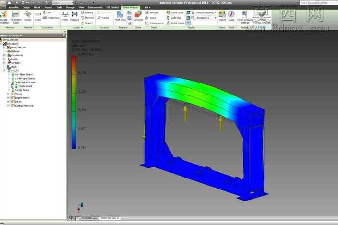The height and width of the screenshot is (225, 338).
Task: Open the Inspect ribbon tab
Action: (x=48, y=7)
